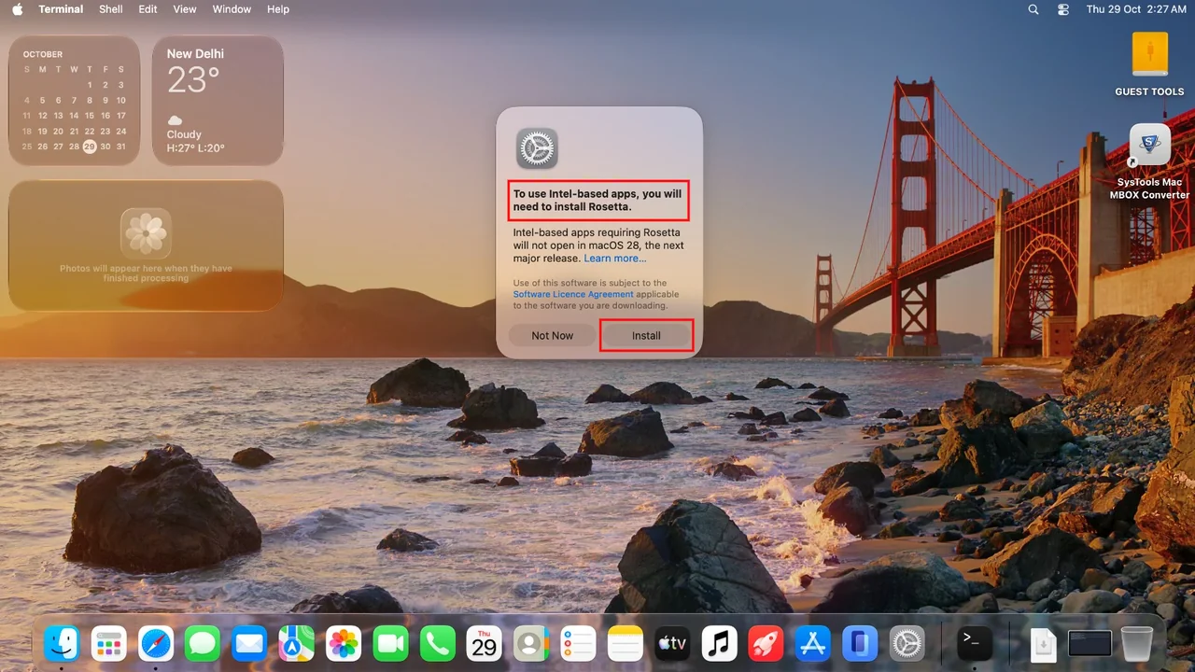Open Maps from the Dock

(x=297, y=643)
